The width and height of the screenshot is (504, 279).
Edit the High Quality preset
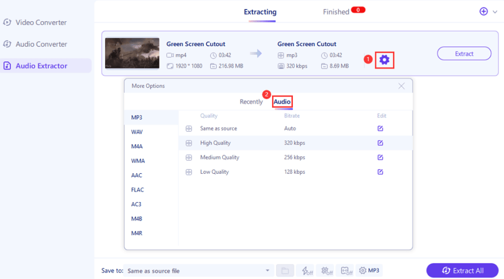380,143
